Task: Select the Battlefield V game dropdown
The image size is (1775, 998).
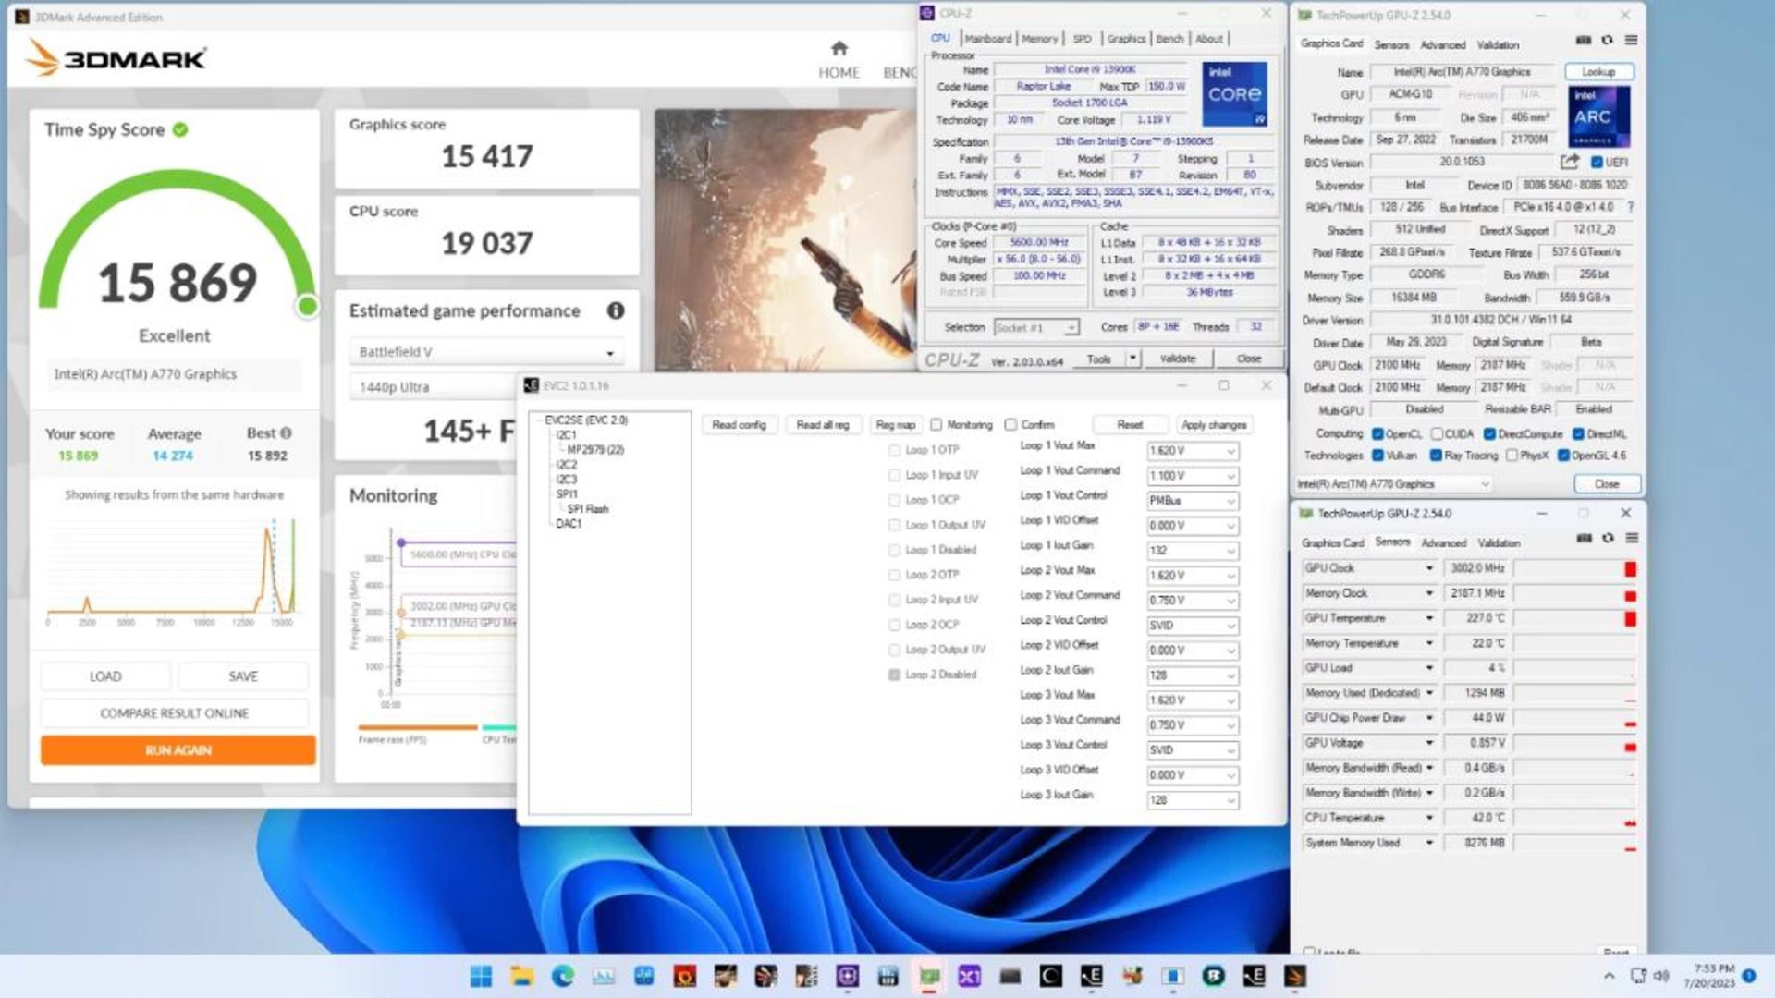Action: coord(487,351)
